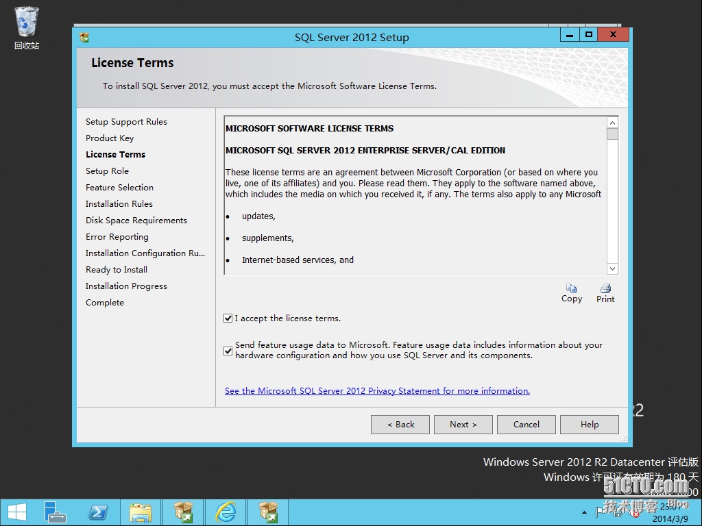Minimize the SQL Server 2012 Setup window

pos(570,35)
